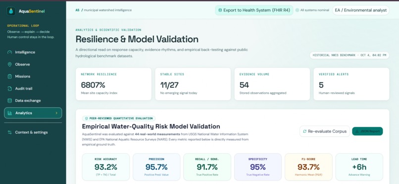Image resolution: width=399 pixels, height=184 pixels.
Task: Click Export to Health System (FHIR R4)
Action: 254,10
